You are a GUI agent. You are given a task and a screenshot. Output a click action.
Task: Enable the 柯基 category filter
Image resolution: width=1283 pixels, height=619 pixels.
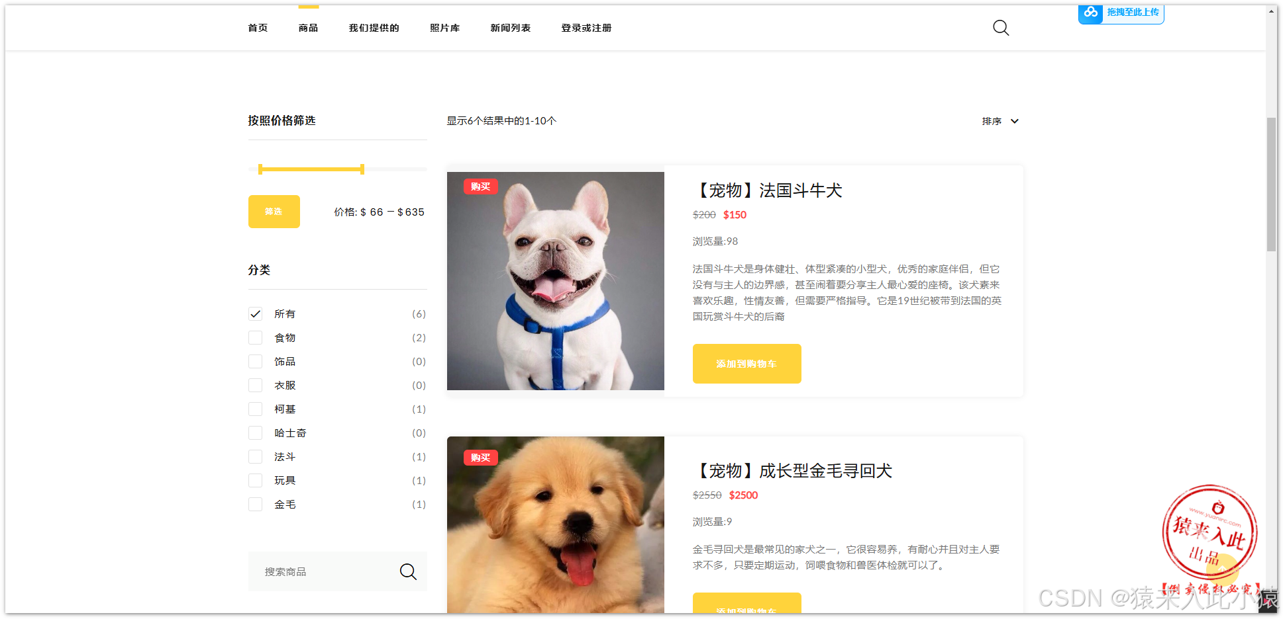point(255,409)
